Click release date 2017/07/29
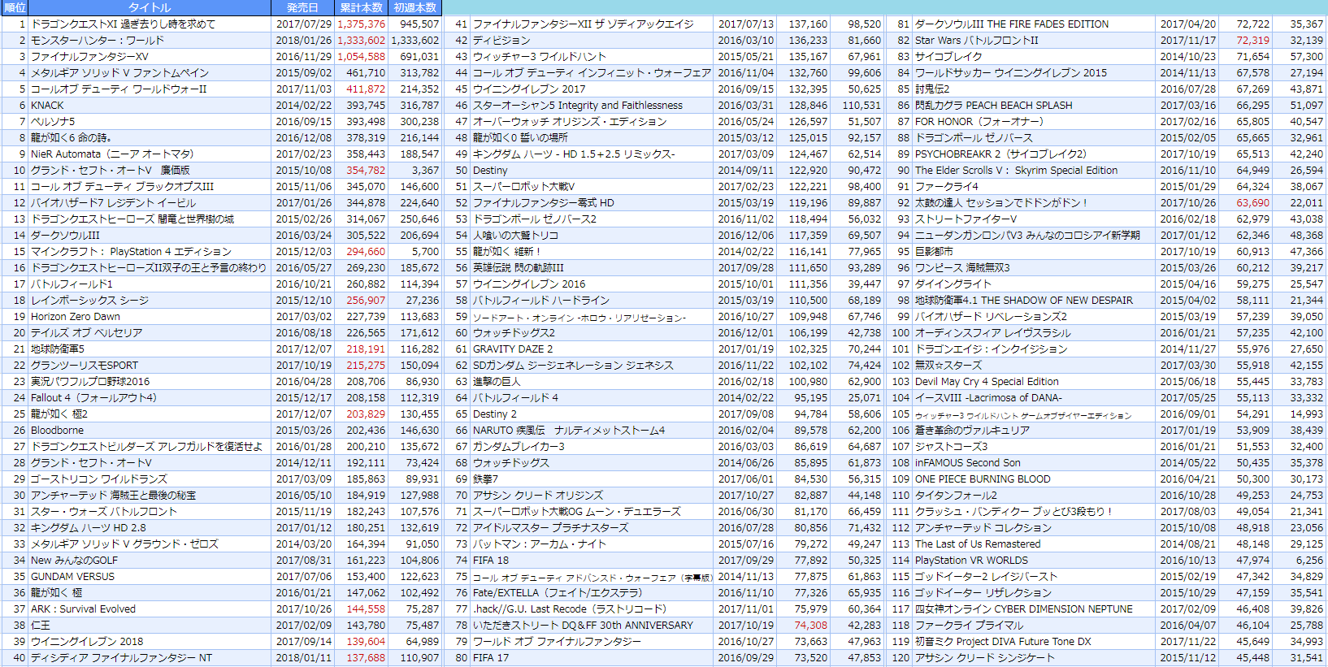The image size is (1328, 667). pyautogui.click(x=304, y=24)
